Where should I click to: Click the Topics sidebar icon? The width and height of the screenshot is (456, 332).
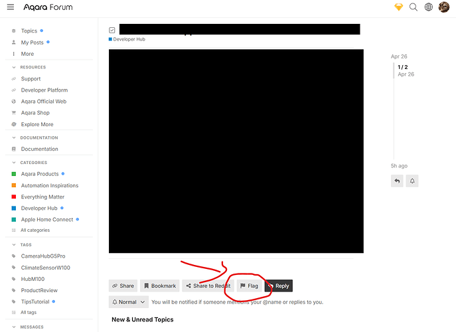pyautogui.click(x=14, y=31)
